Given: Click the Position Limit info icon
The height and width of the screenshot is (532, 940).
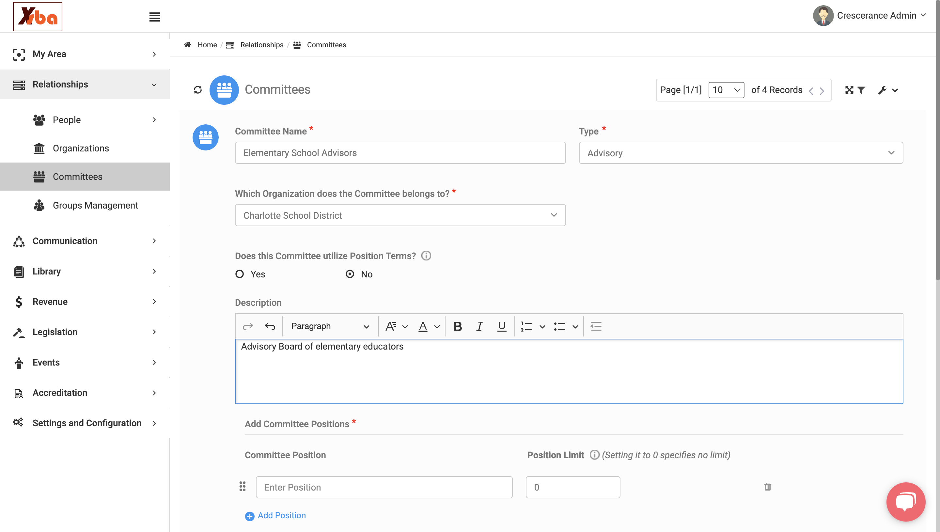Looking at the screenshot, I should (x=594, y=455).
